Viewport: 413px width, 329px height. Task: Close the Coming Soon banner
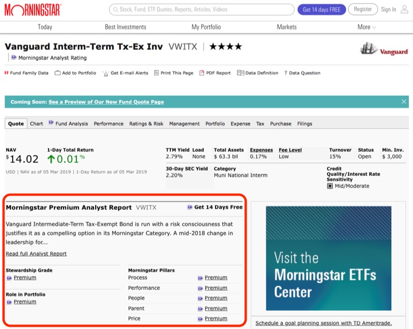(404, 101)
